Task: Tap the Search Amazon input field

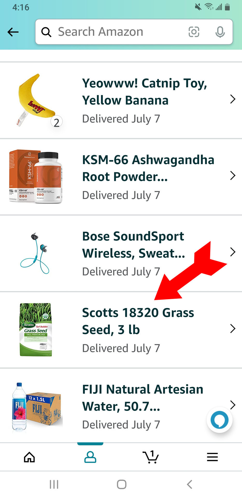Action: tap(117, 32)
